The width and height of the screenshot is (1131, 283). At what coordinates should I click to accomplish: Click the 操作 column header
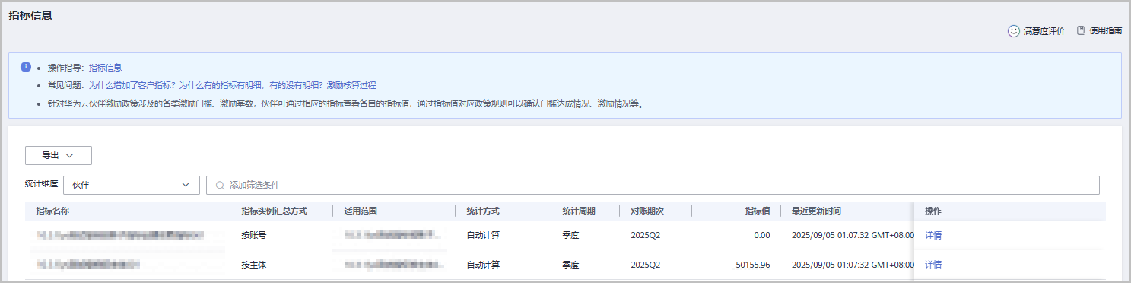933,211
